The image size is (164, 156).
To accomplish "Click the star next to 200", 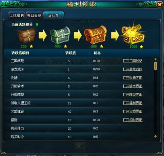I will point(31,47).
